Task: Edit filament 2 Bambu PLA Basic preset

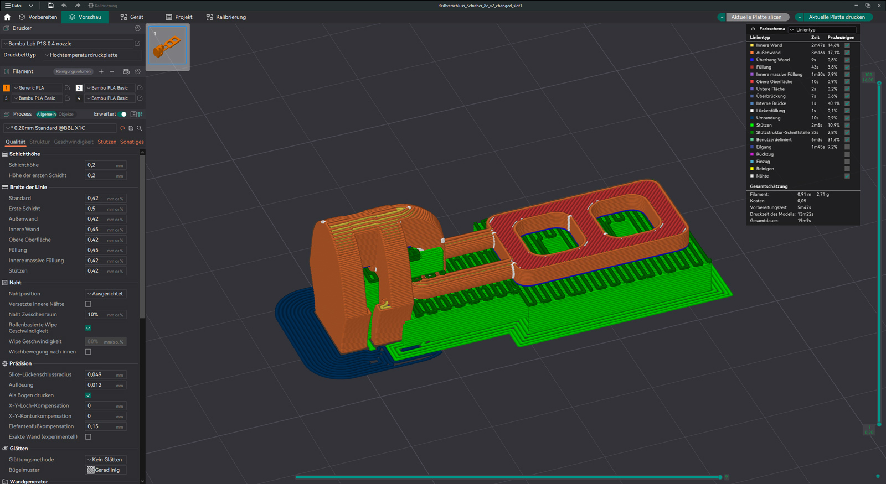Action: (x=140, y=88)
